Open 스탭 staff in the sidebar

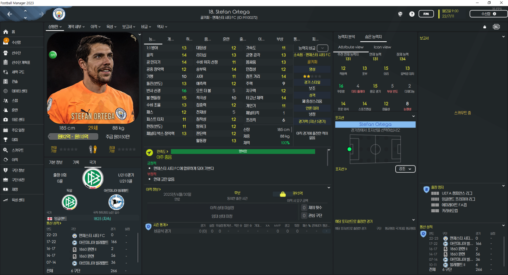click(x=15, y=100)
